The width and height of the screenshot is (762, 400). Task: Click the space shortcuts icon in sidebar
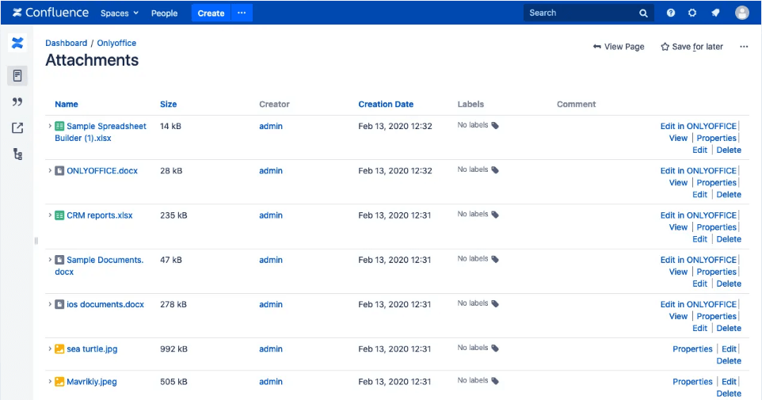coord(17,128)
